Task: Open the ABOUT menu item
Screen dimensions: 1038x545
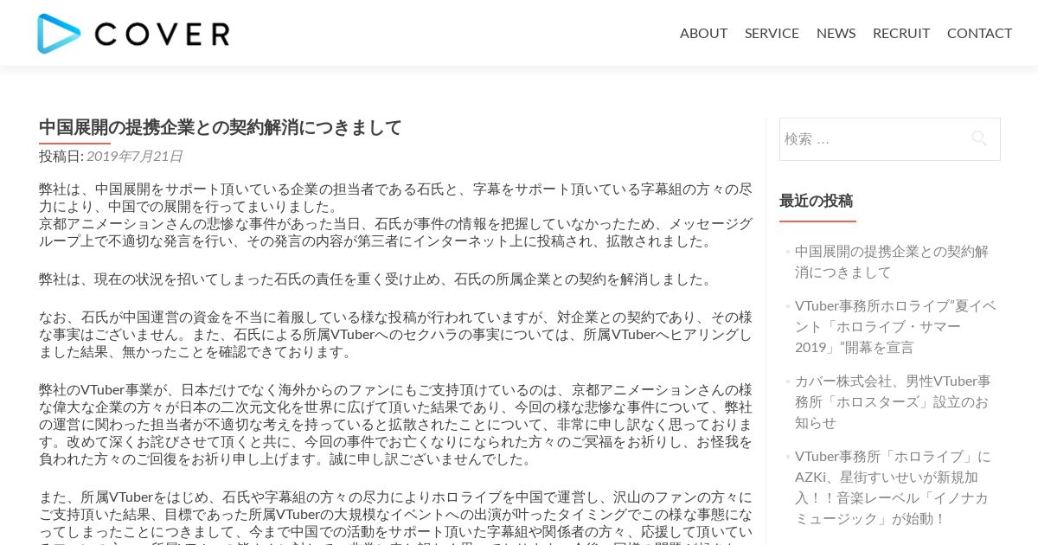Action: coord(703,33)
